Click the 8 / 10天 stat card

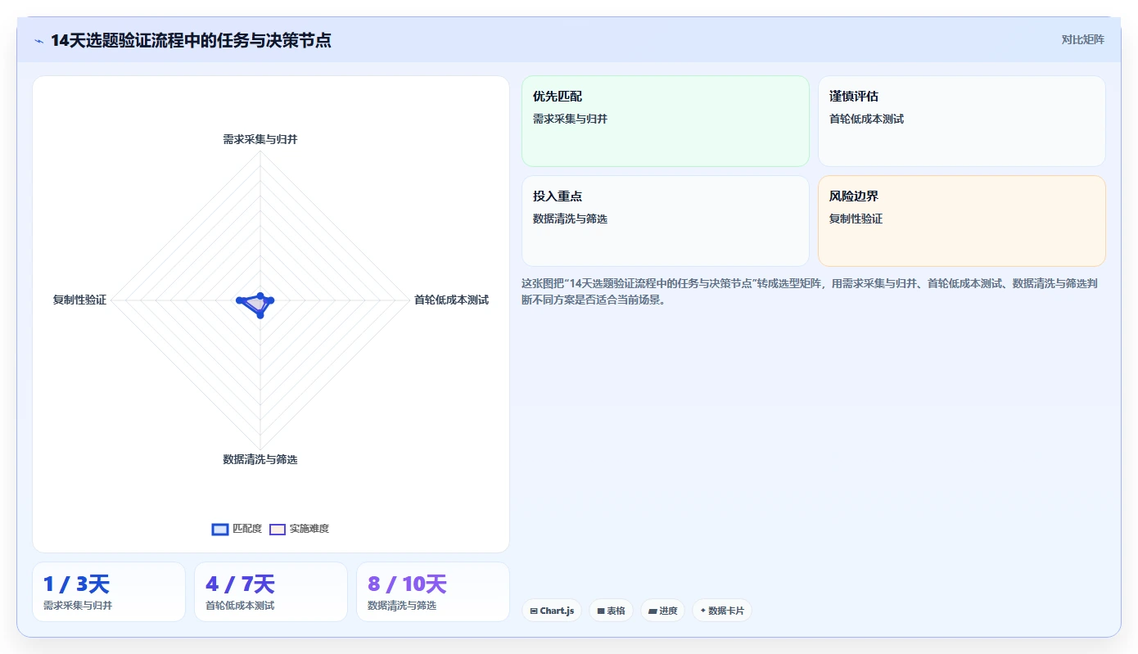(433, 592)
